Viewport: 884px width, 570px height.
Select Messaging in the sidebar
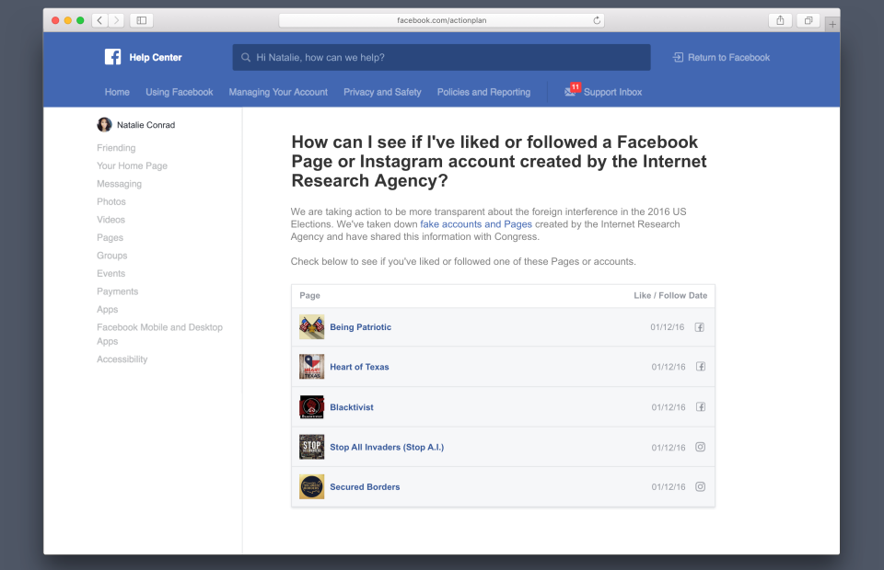[x=119, y=184]
